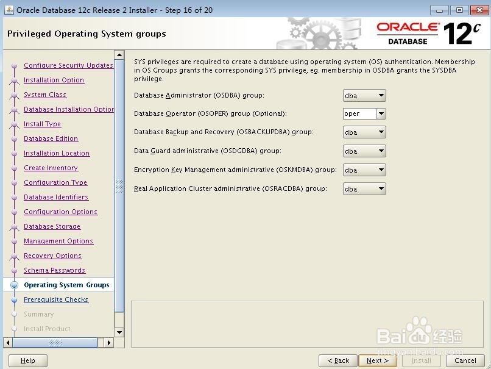Open the OSKMDBA Encryption Key group dropdown
The width and height of the screenshot is (491, 369).
[x=364, y=170]
